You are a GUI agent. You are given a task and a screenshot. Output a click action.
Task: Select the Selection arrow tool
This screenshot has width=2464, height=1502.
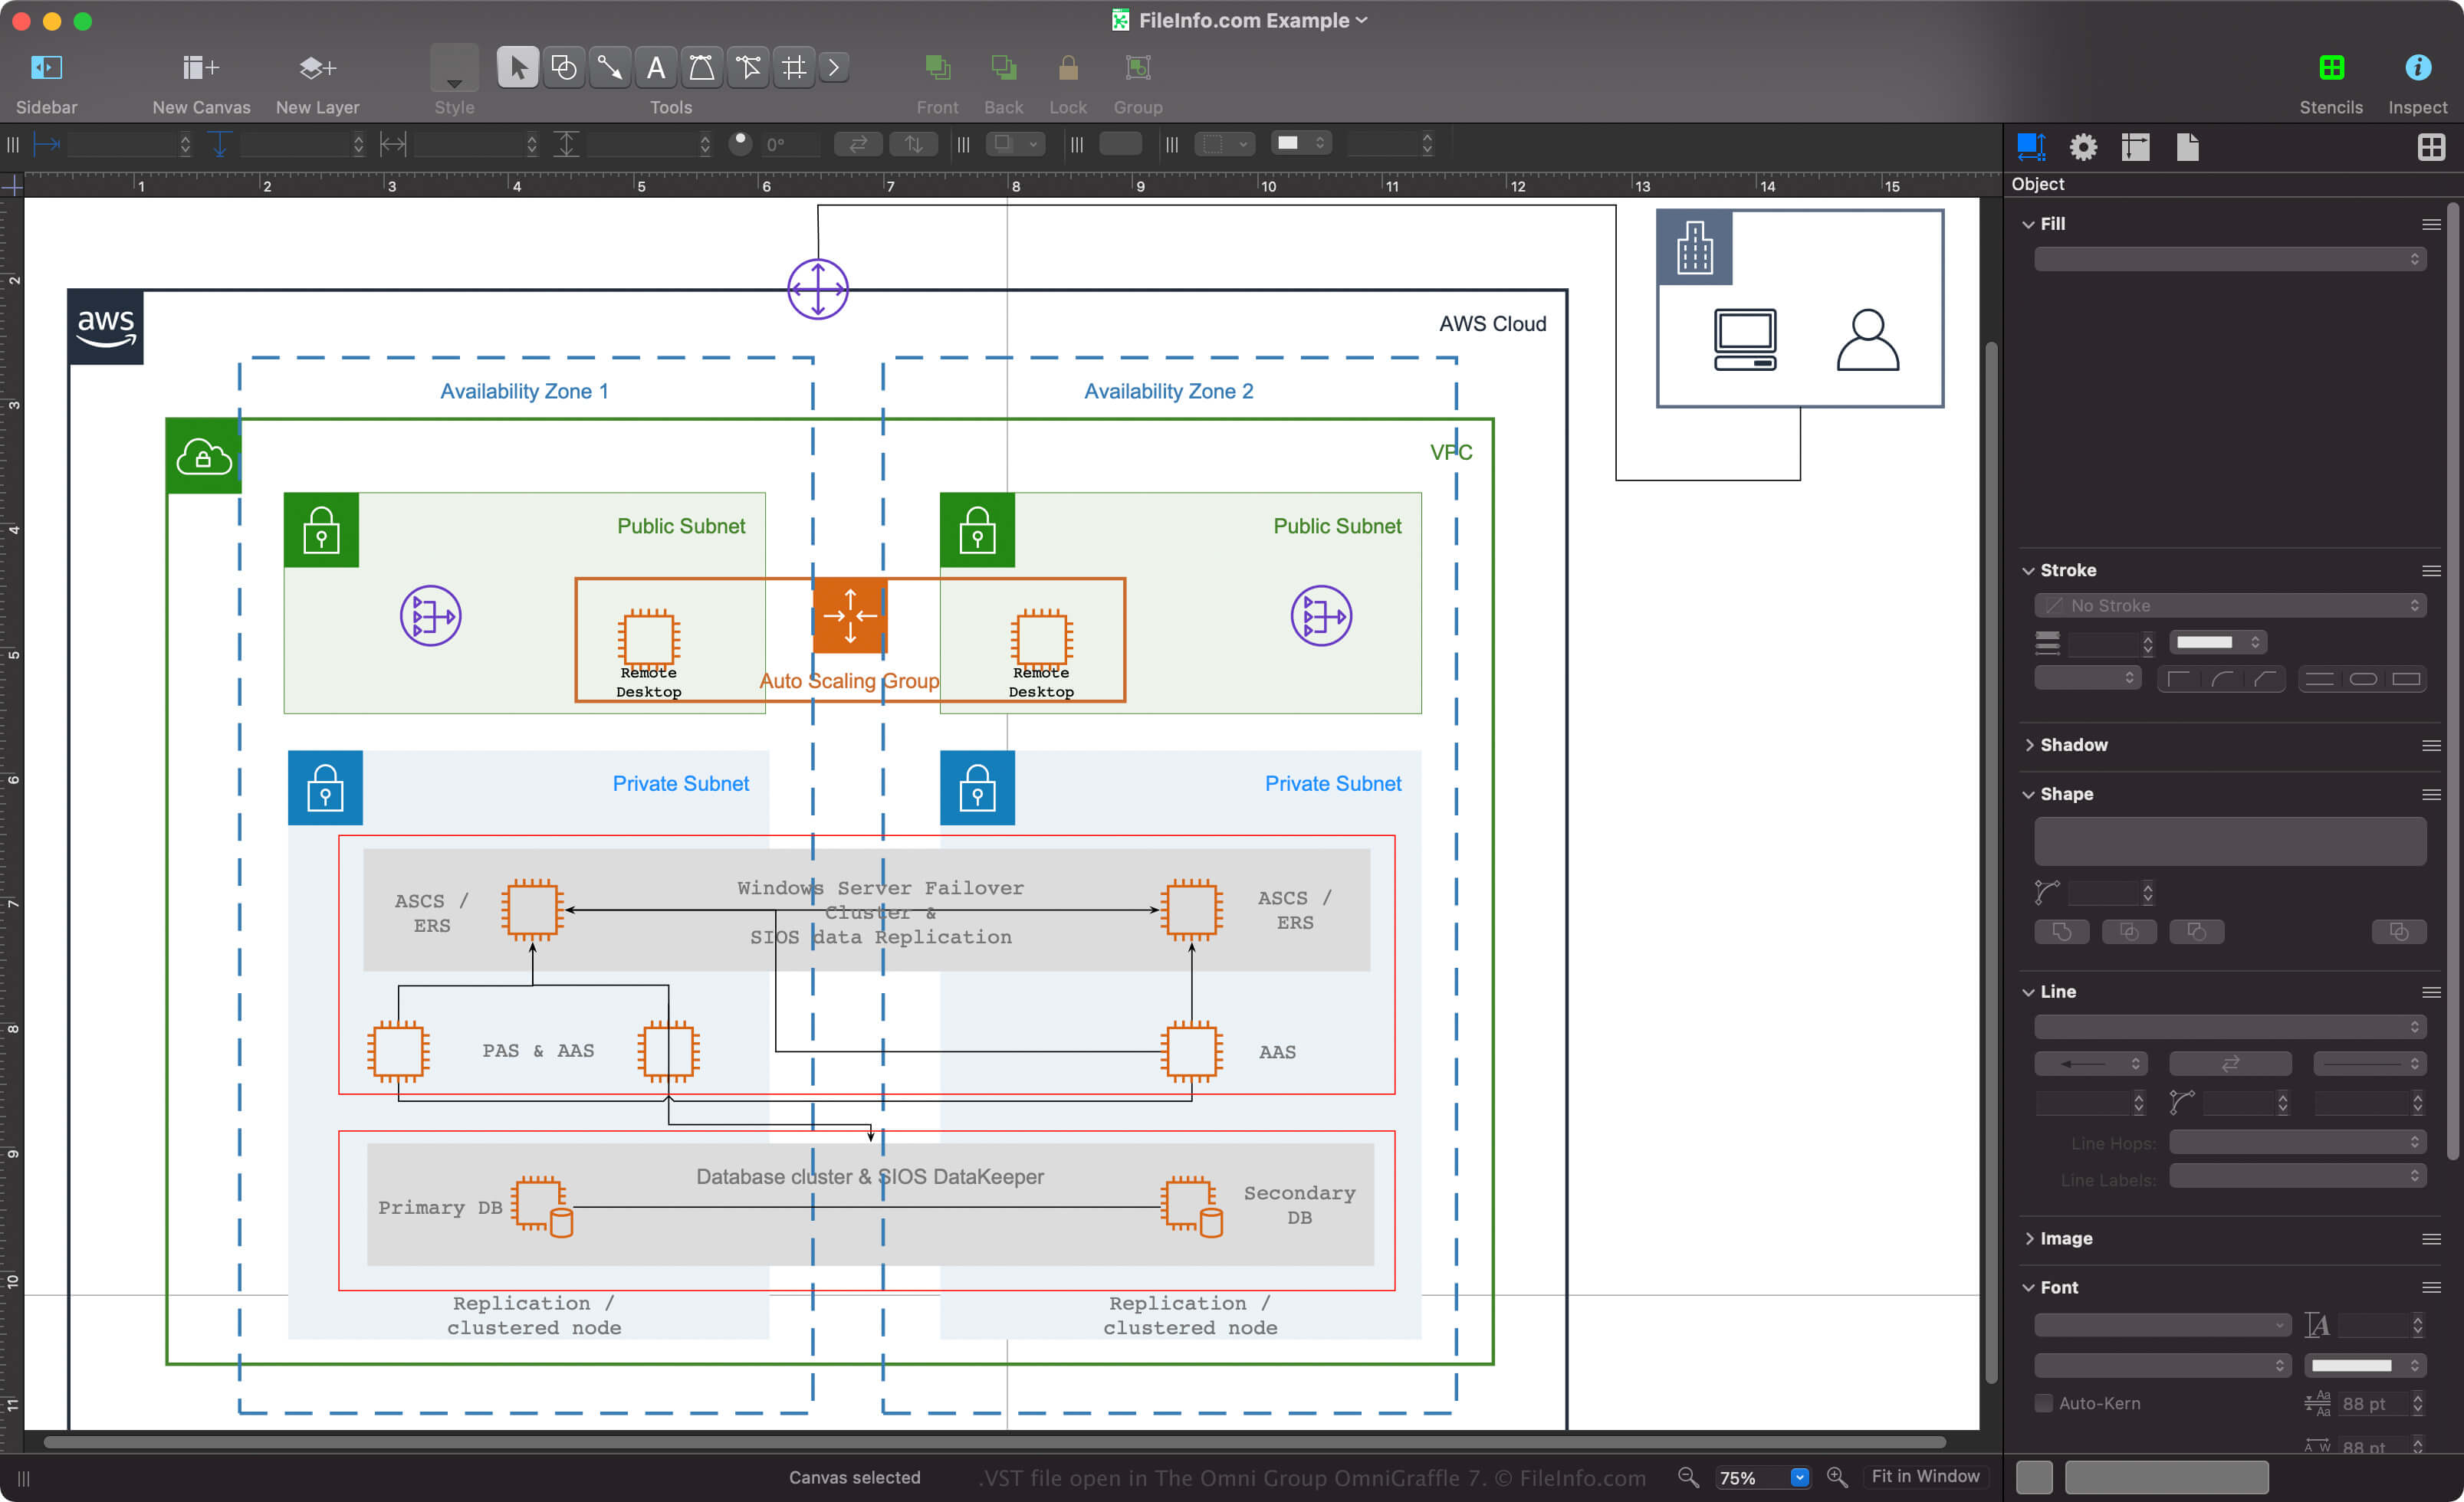click(x=517, y=68)
